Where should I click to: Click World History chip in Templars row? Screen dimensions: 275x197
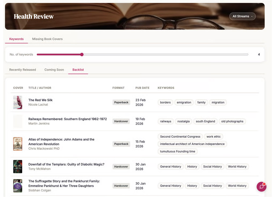[x=237, y=166]
